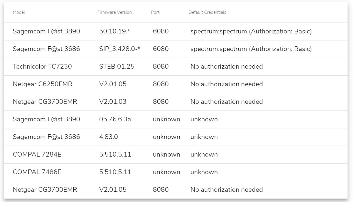Click the unknown port in COMPAL 7284E row
The height and width of the screenshot is (202, 354).
(x=166, y=155)
